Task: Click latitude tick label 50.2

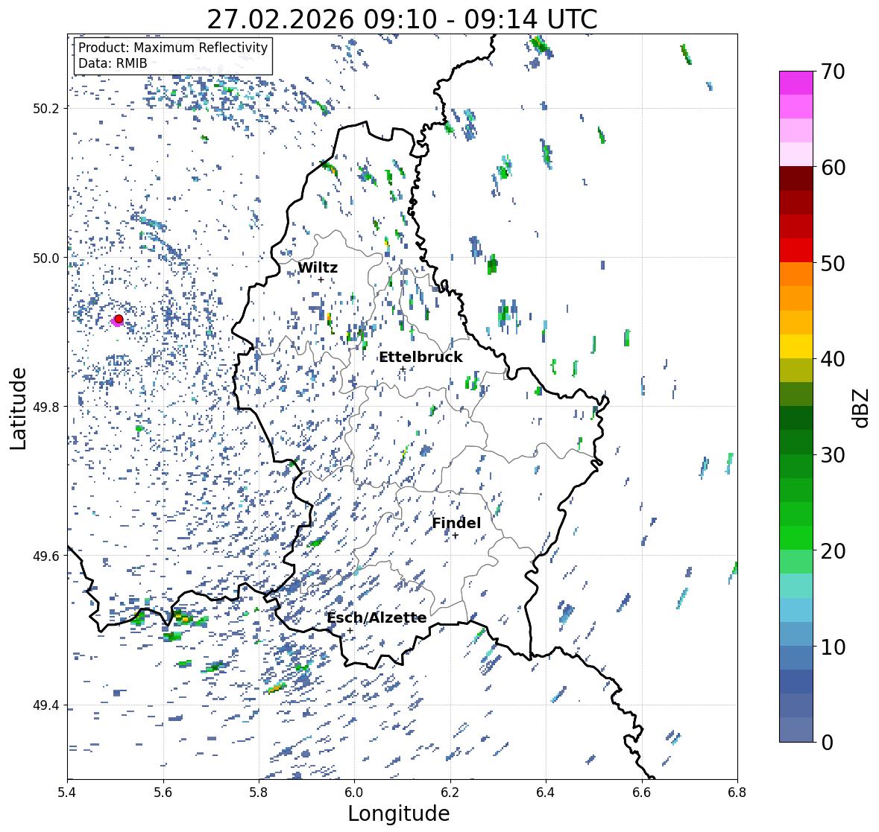Action: pyautogui.click(x=46, y=109)
